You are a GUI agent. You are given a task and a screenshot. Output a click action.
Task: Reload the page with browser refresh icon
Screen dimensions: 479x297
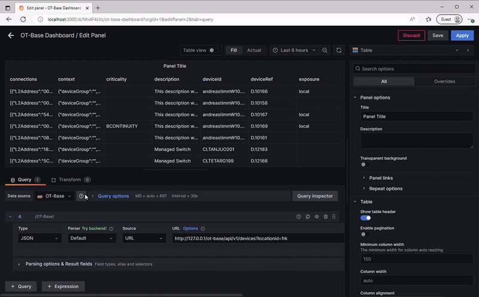coord(23,19)
